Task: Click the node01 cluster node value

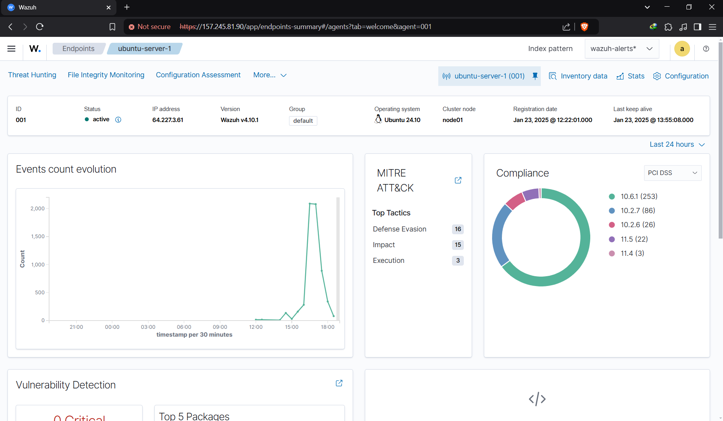Action: pyautogui.click(x=452, y=120)
